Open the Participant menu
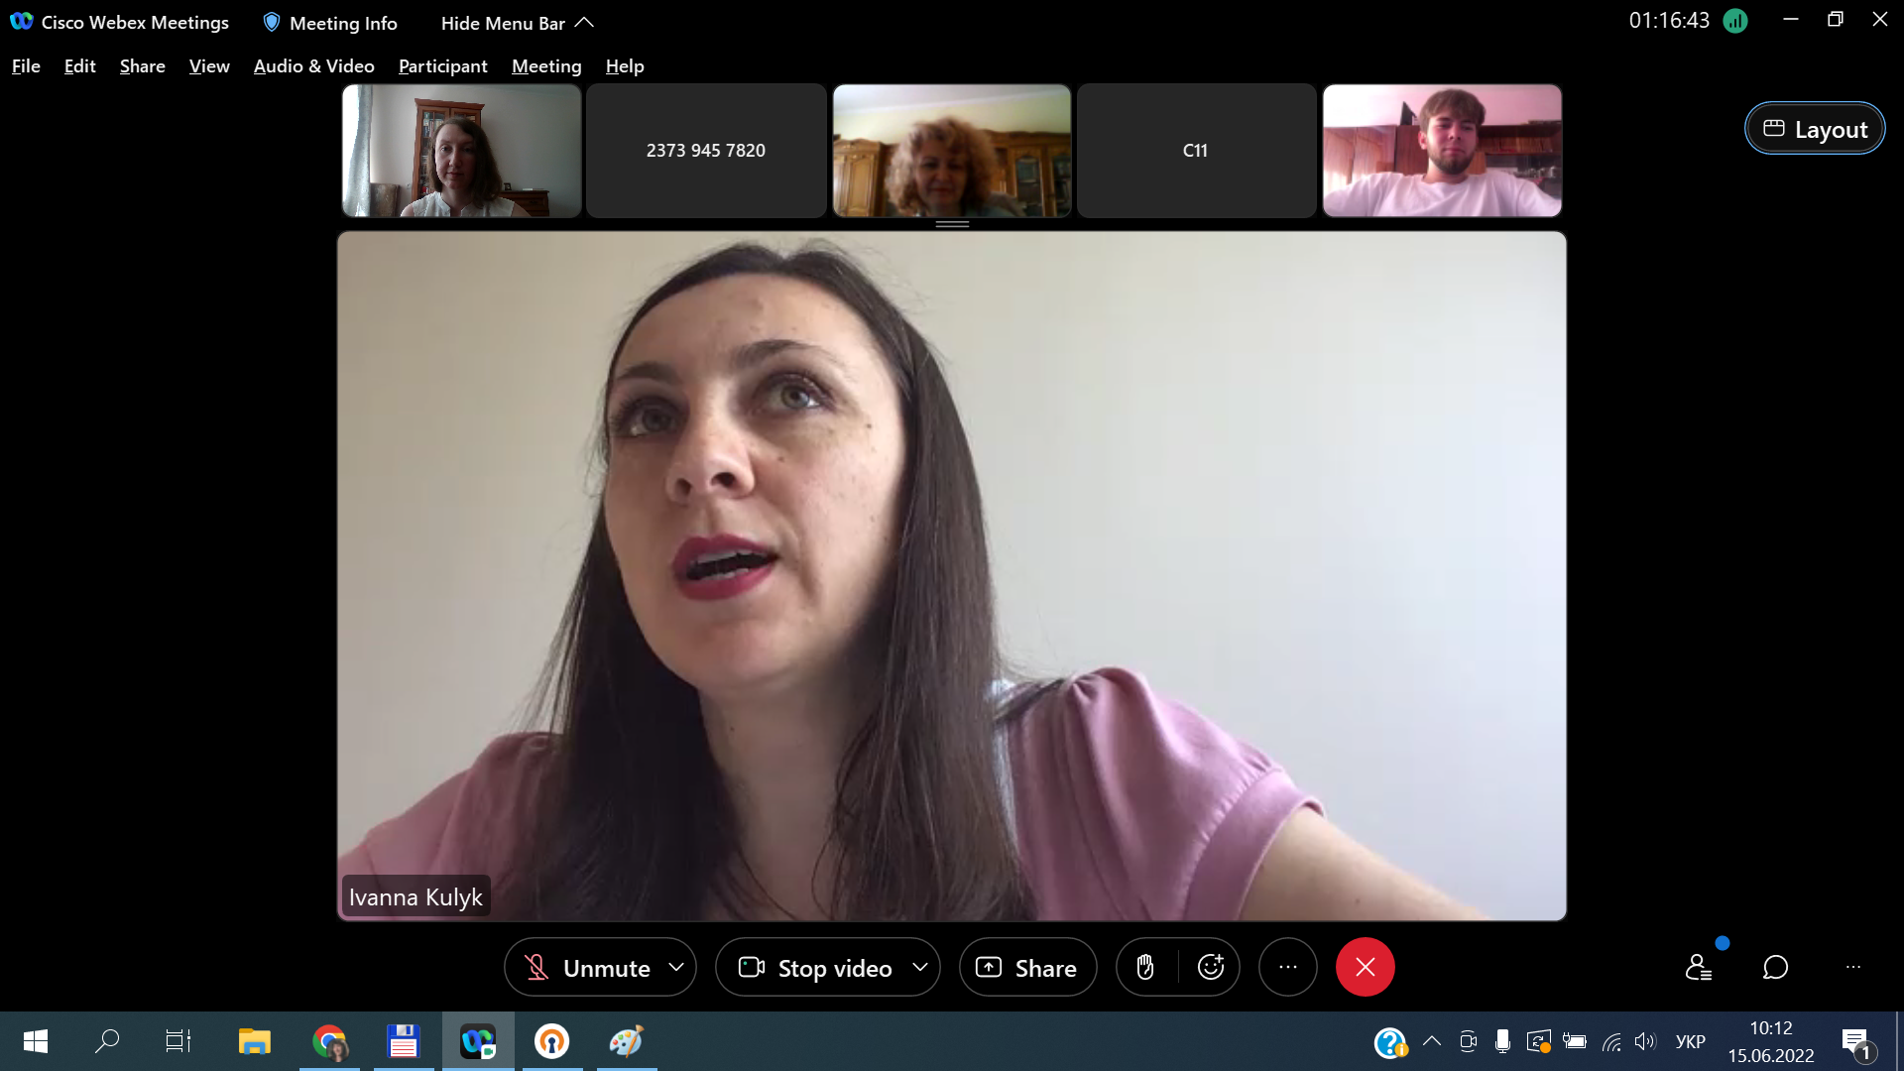 442,65
